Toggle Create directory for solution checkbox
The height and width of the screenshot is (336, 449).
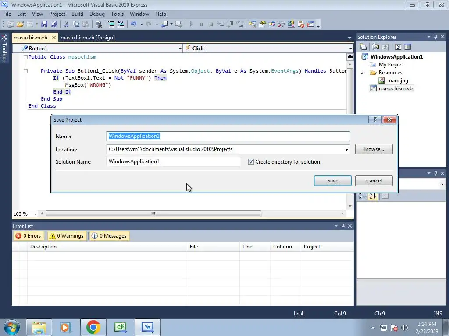pyautogui.click(x=251, y=162)
